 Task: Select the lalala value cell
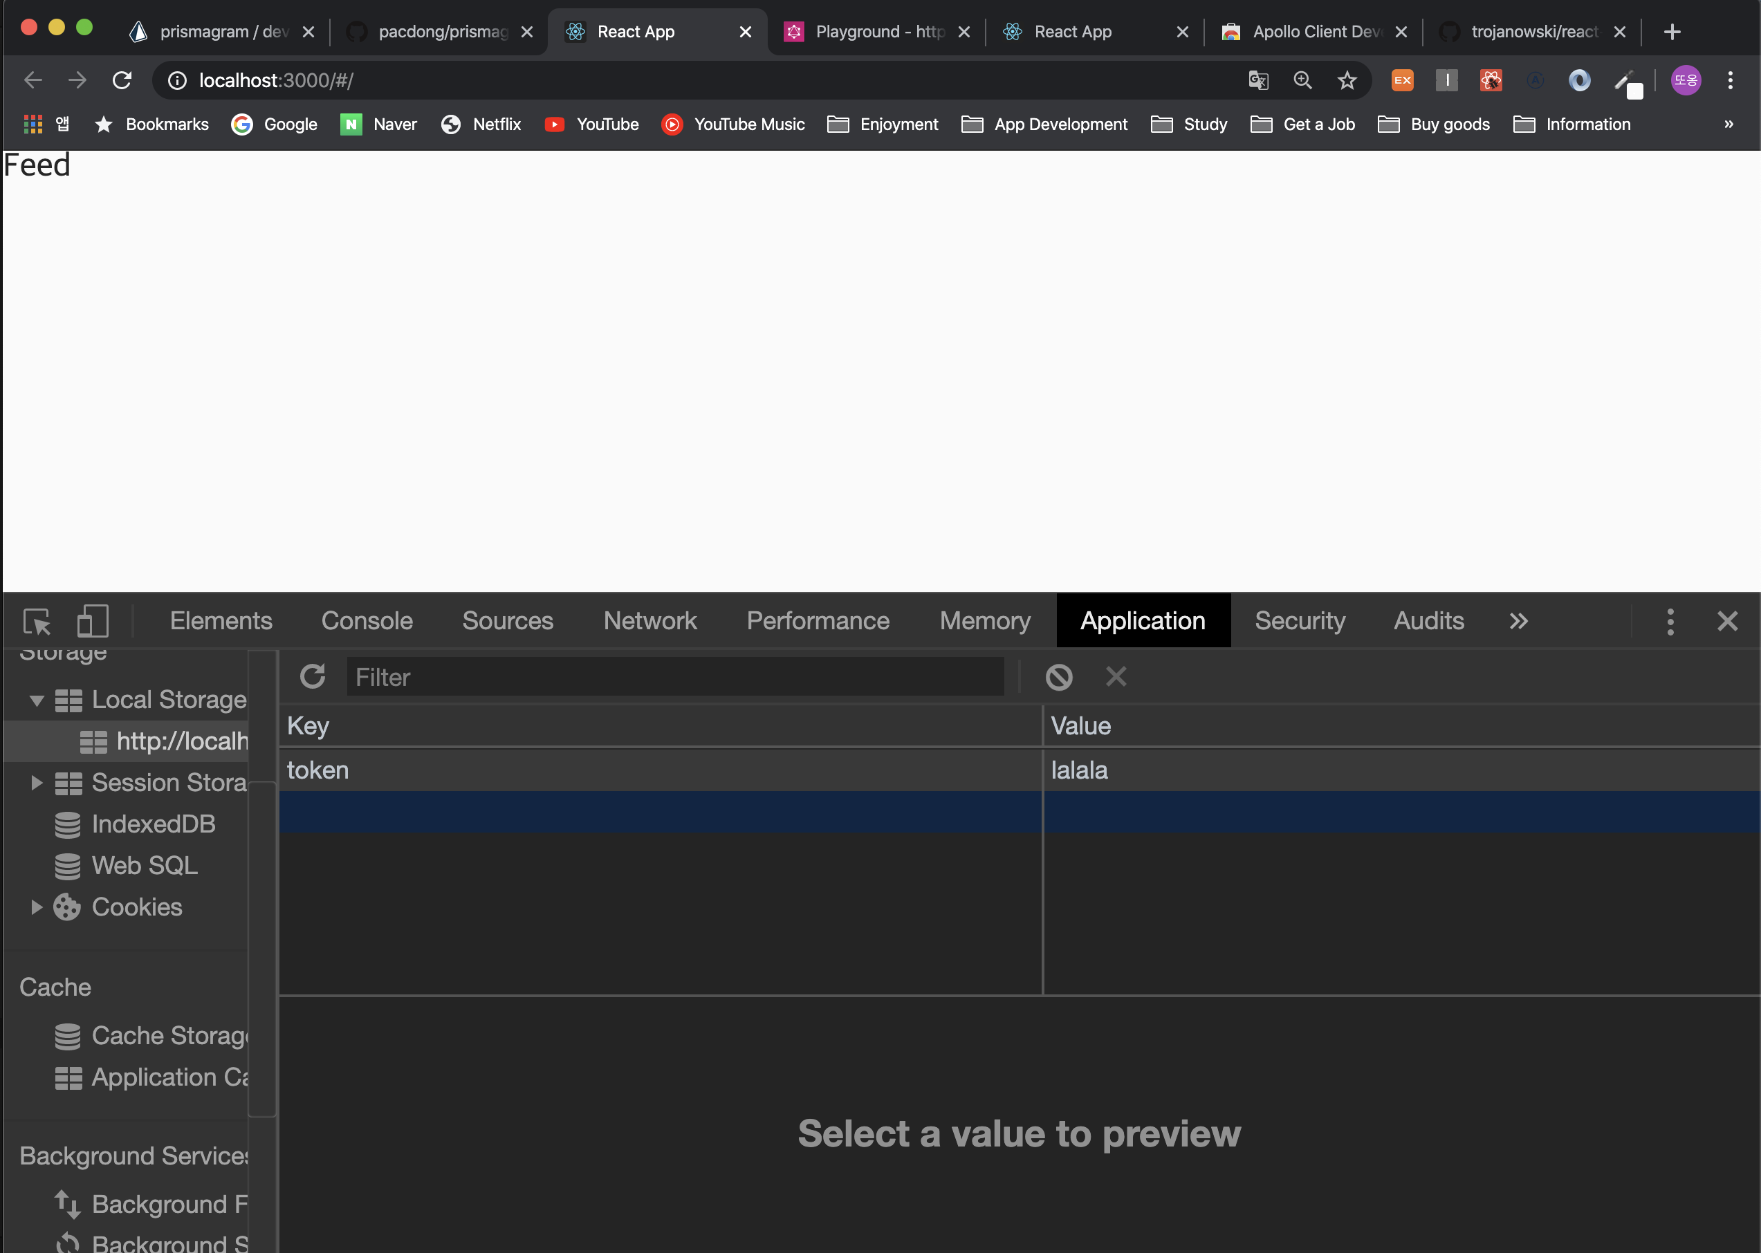click(1401, 770)
